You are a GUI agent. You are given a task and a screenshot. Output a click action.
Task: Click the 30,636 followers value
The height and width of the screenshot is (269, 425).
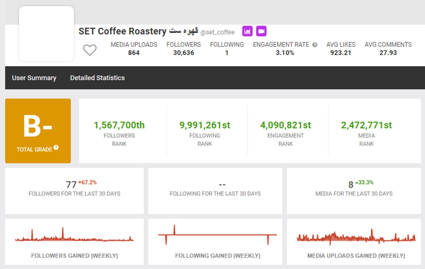pyautogui.click(x=184, y=53)
